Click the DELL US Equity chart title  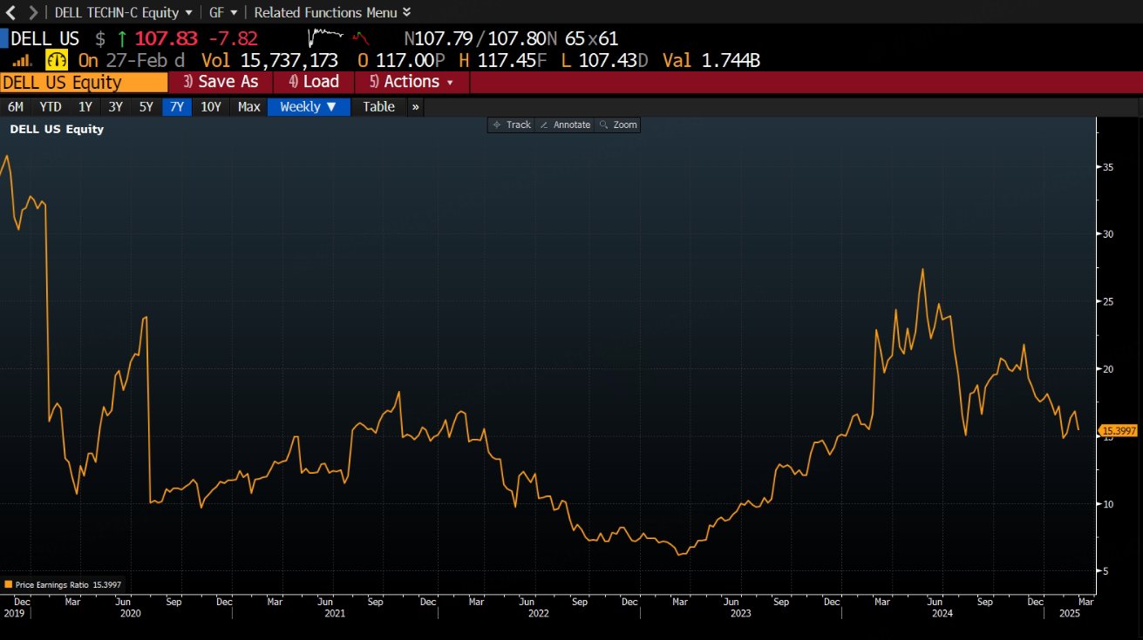57,129
